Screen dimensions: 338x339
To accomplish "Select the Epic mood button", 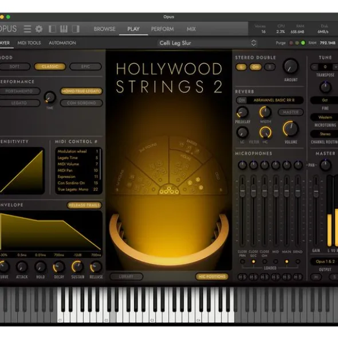I will (x=85, y=67).
